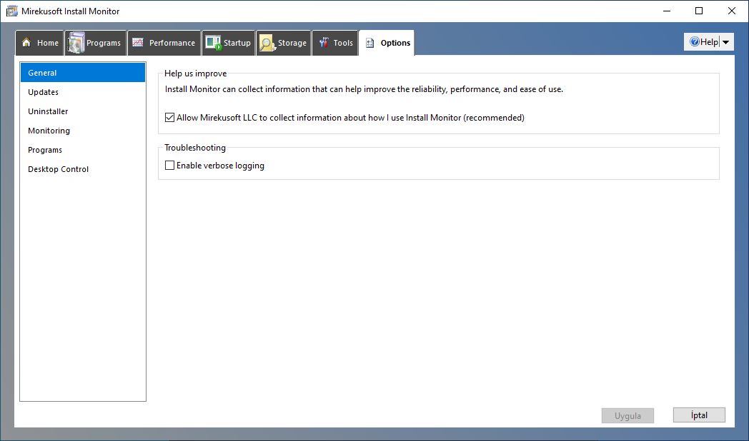Open the Home tab
Viewport: 749px width, 441px height.
pyautogui.click(x=40, y=43)
